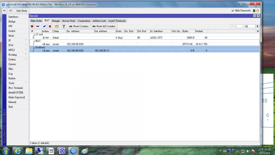Open Make Supout.rif in sidebar
275x155 pixels.
click(x=17, y=97)
